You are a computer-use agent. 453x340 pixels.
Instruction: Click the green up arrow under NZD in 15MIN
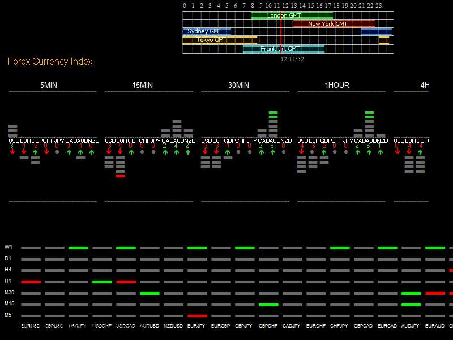188,152
